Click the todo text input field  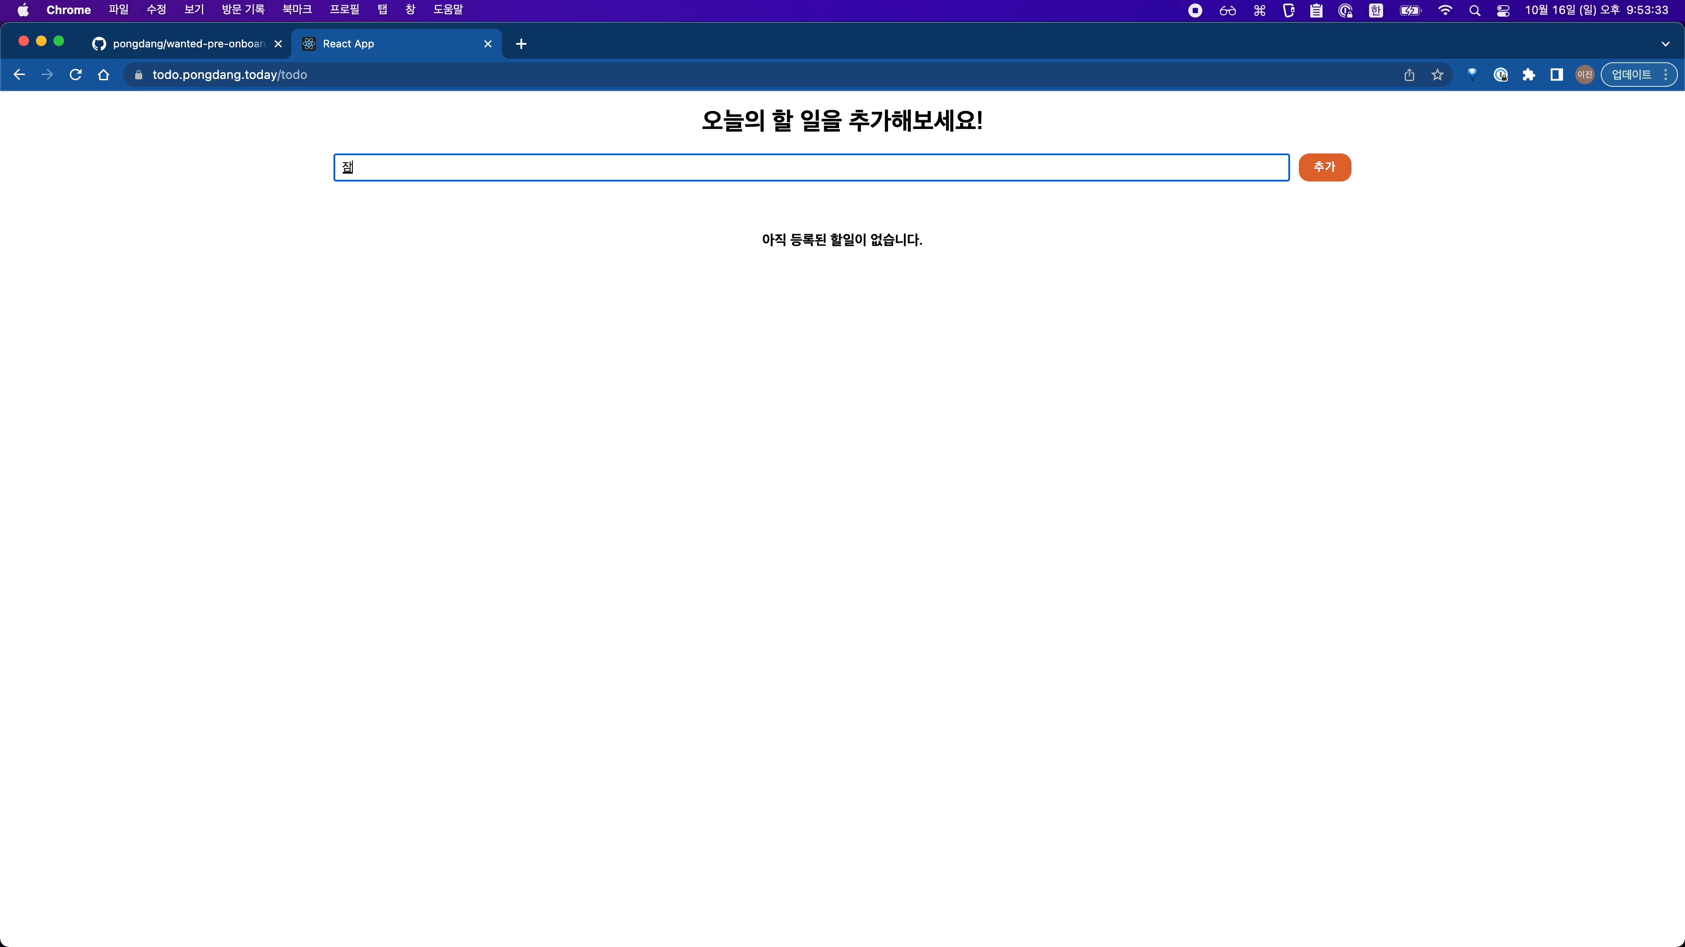point(811,167)
